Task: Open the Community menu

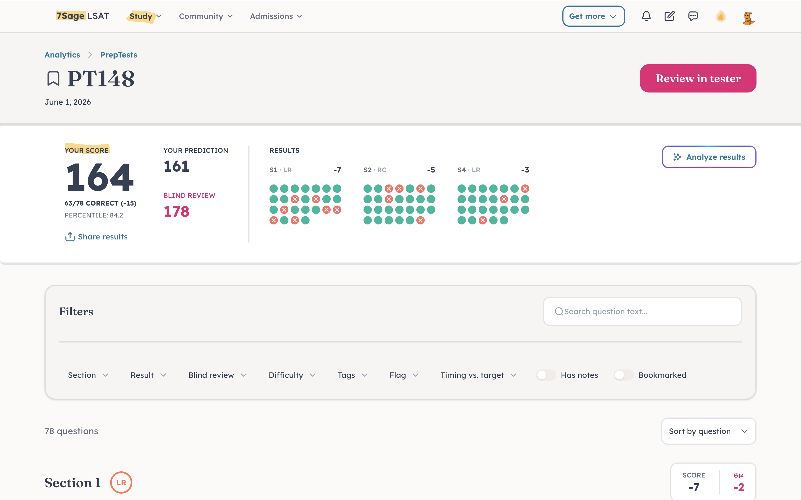Action: tap(206, 16)
